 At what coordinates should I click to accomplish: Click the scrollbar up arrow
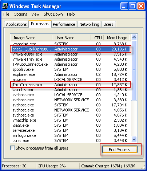pyautogui.click(x=134, y=37)
